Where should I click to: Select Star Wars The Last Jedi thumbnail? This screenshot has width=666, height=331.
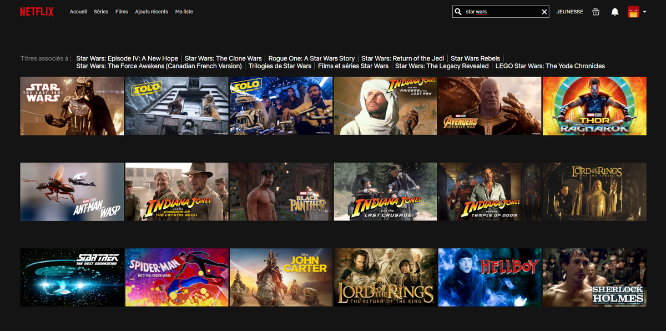pos(72,106)
